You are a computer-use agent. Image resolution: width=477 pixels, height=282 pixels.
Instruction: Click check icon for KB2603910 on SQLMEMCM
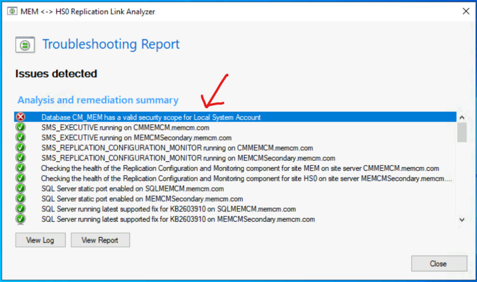(20, 209)
